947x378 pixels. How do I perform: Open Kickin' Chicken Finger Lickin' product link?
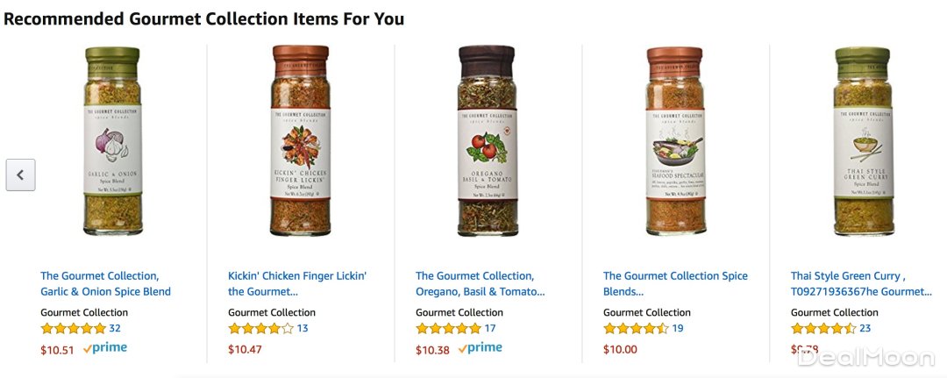[x=297, y=283]
